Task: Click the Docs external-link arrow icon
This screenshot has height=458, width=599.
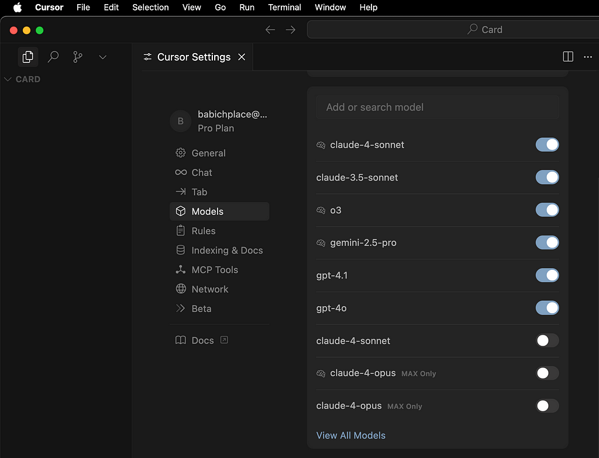Action: pyautogui.click(x=224, y=340)
